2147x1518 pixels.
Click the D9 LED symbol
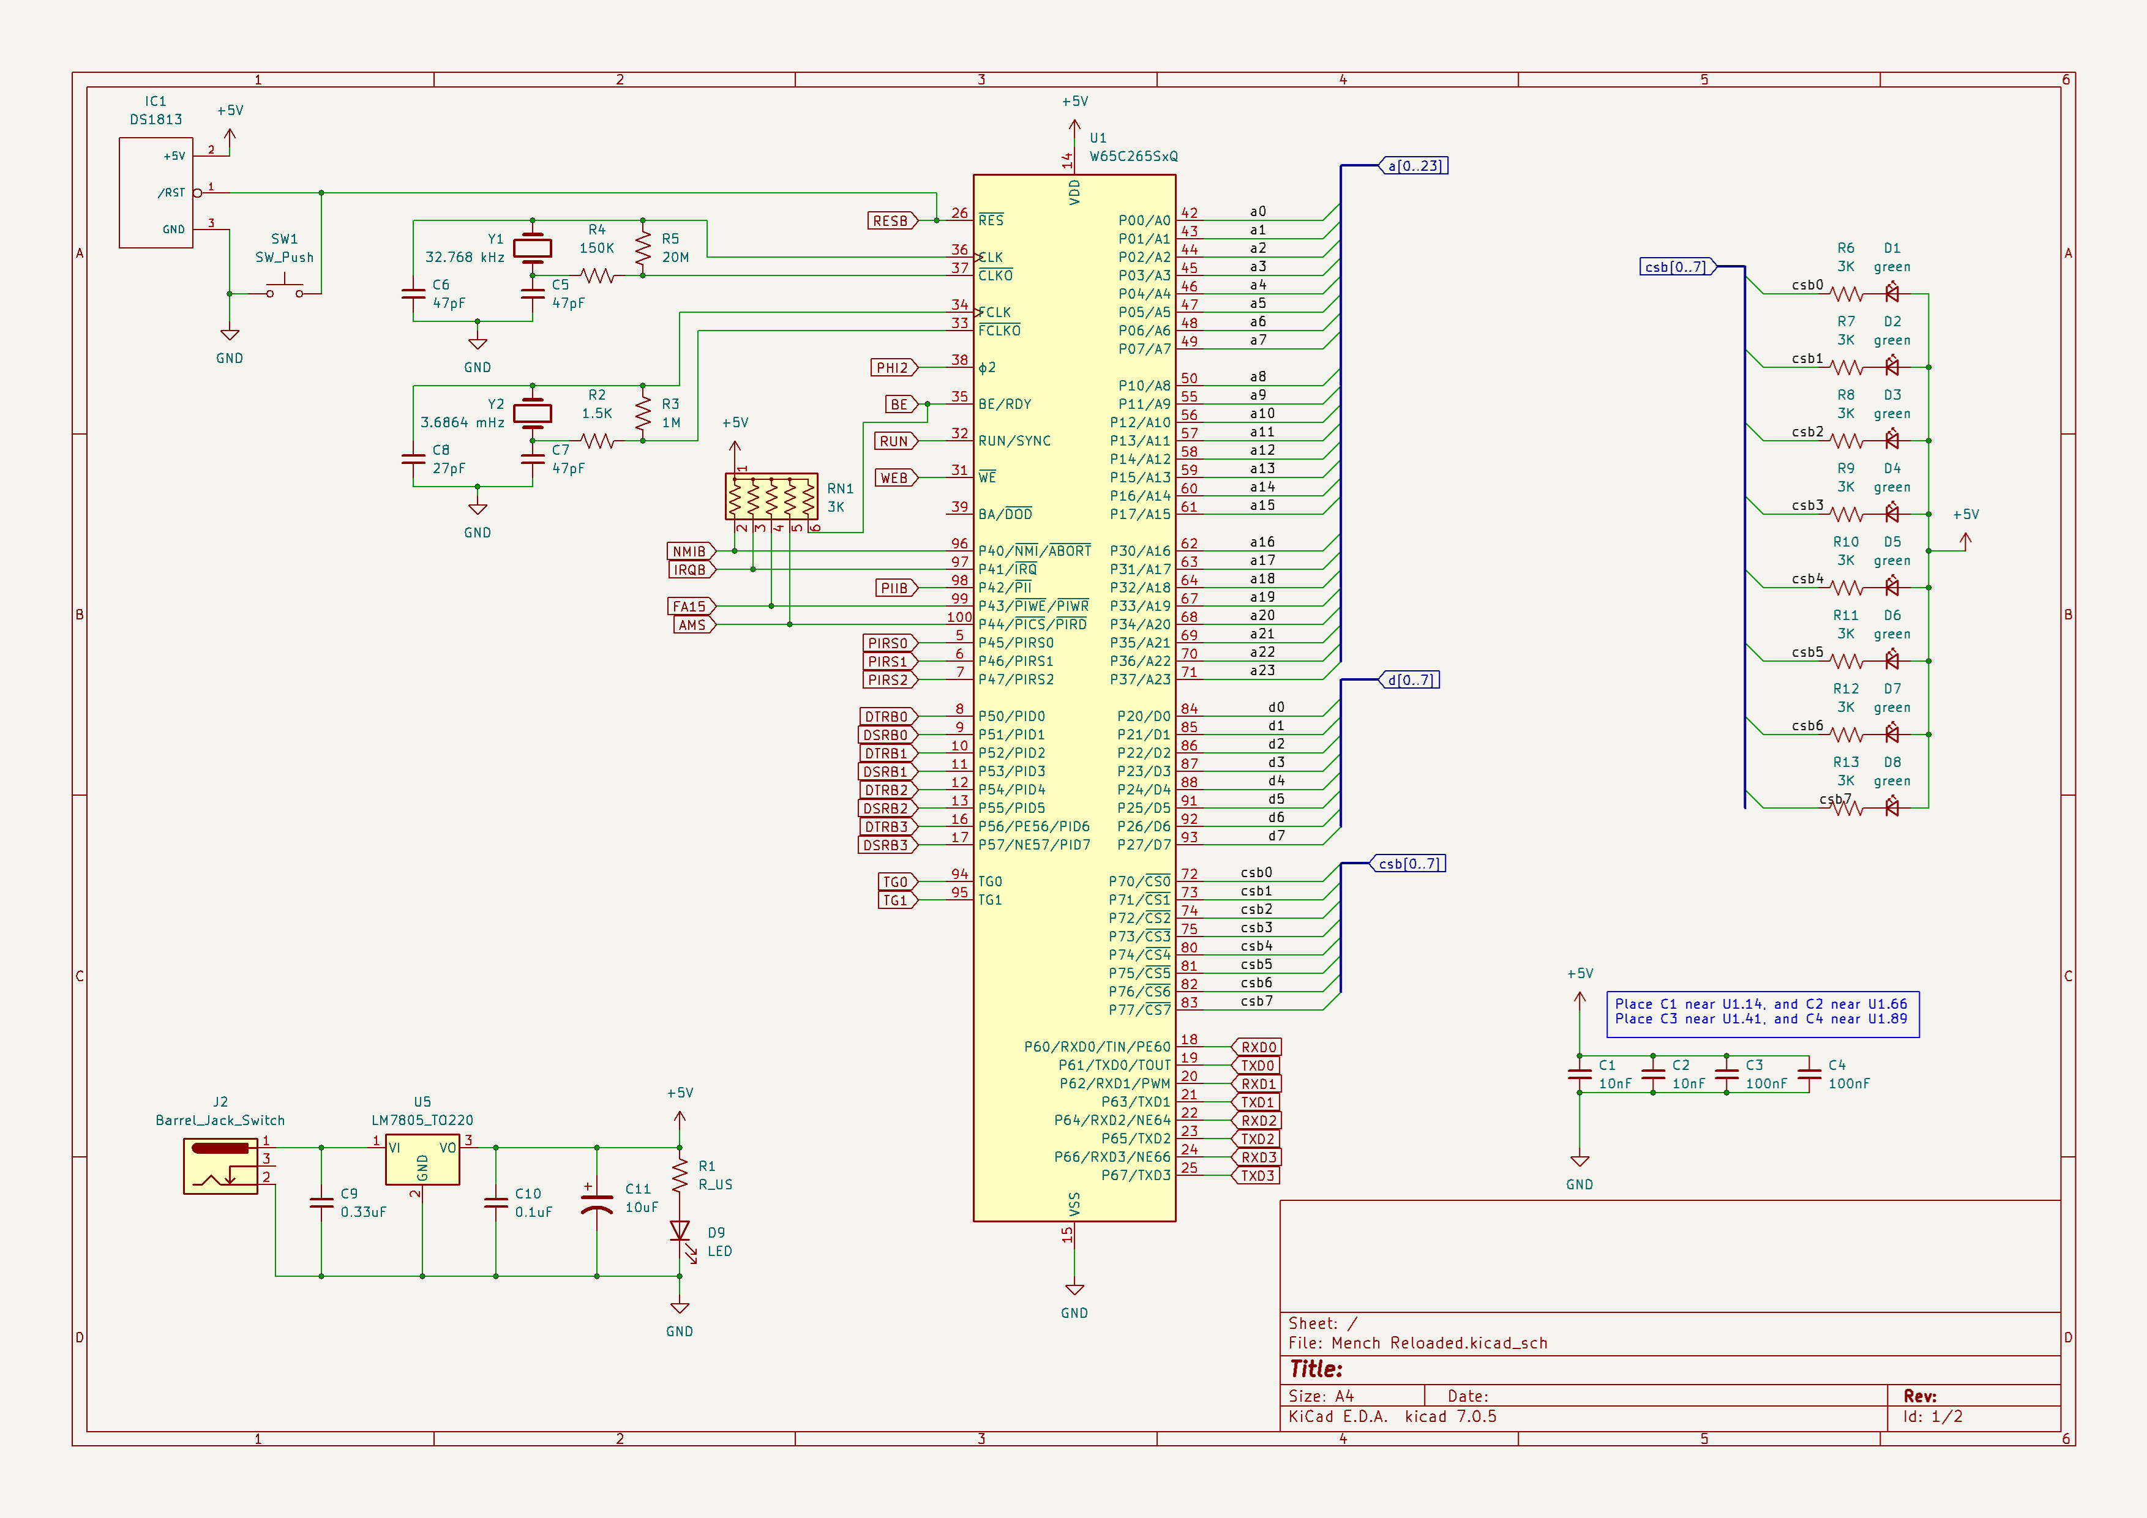coord(680,1231)
